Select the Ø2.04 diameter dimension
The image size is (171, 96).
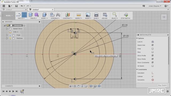(x=125, y=25)
